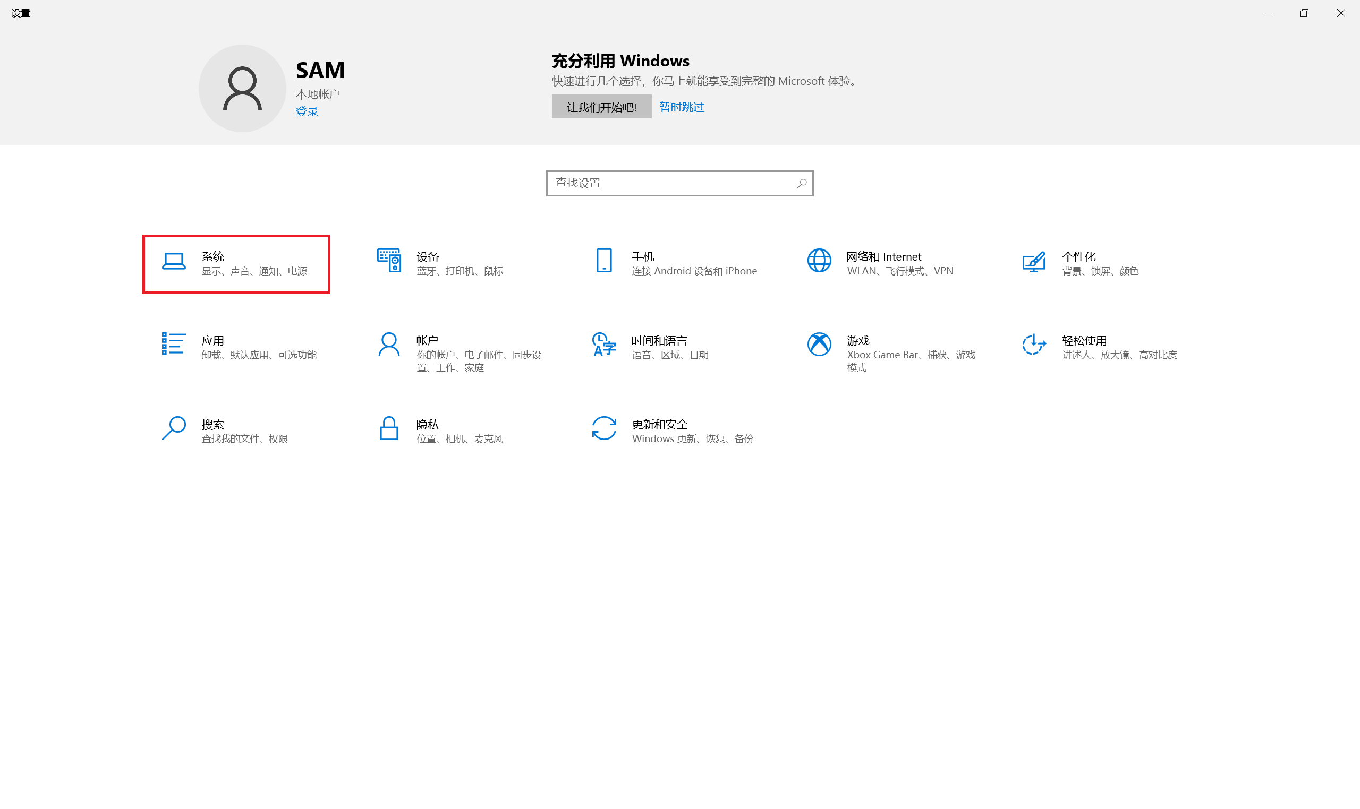The width and height of the screenshot is (1360, 809).
Task: Open the 隐私 padlock icon
Action: pyautogui.click(x=389, y=428)
